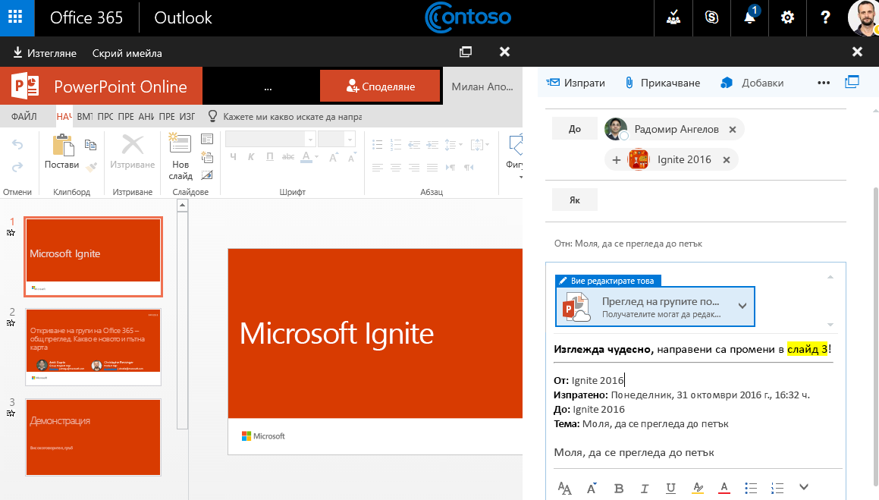Click Прикачване attach button

tap(663, 83)
